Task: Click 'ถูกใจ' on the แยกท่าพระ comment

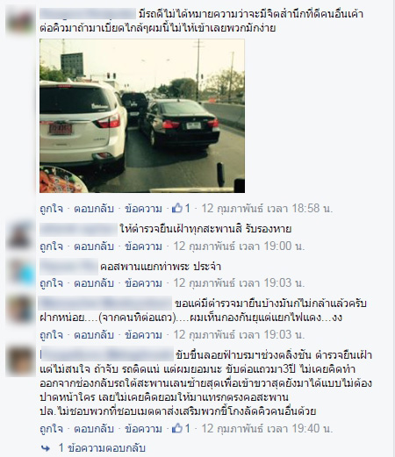Action: pos(51,283)
